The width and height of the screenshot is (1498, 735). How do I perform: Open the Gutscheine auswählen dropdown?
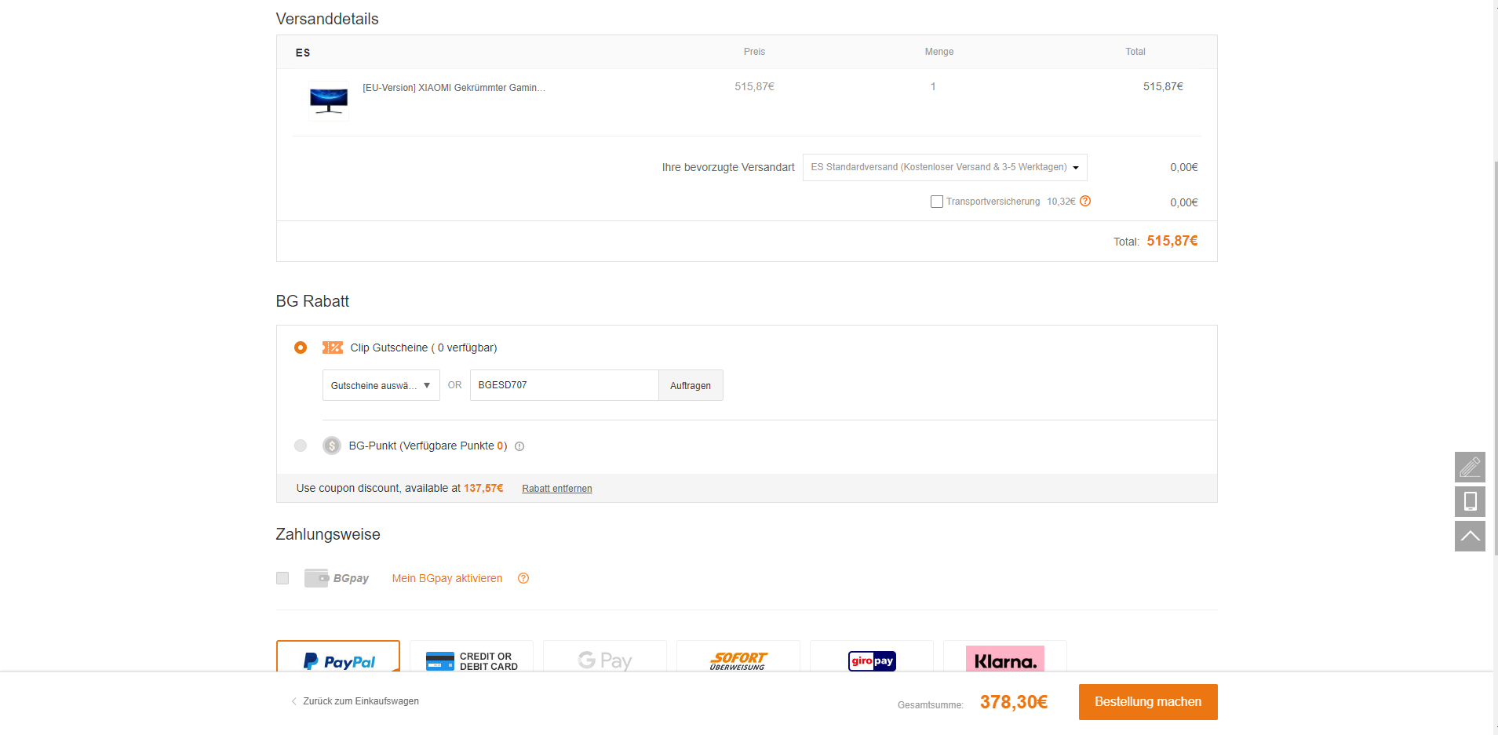point(381,385)
